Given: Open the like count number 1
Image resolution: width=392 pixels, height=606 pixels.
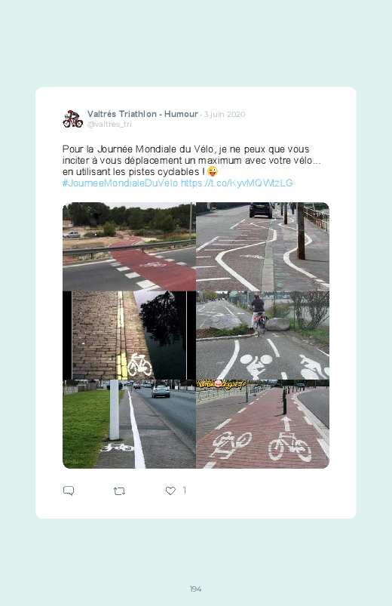Looking at the screenshot, I should (x=185, y=491).
